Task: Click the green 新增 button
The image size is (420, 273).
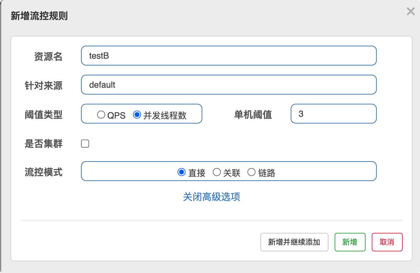Action: (x=350, y=242)
